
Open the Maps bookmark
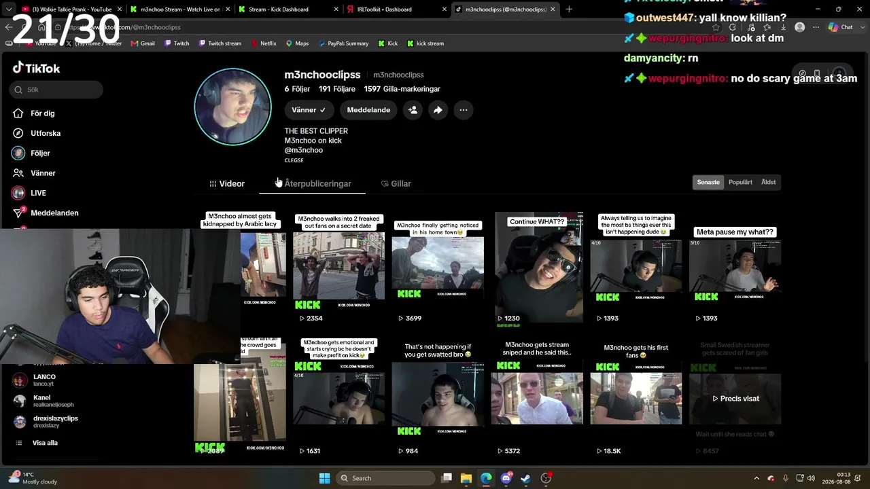pyautogui.click(x=297, y=43)
